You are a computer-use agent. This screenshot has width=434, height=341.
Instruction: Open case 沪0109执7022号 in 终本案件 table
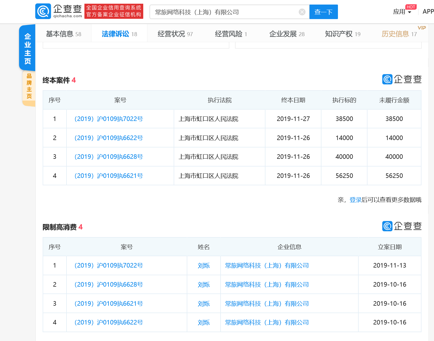click(x=109, y=119)
